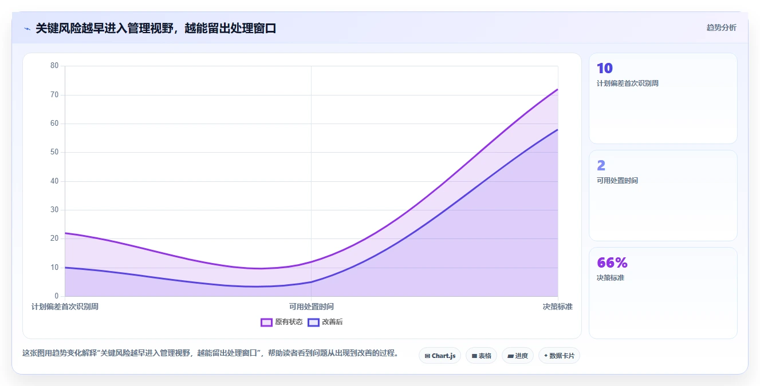Viewport: 760px width, 386px height.
Task: Click the x-axis label 决策标准
Action: pos(558,307)
